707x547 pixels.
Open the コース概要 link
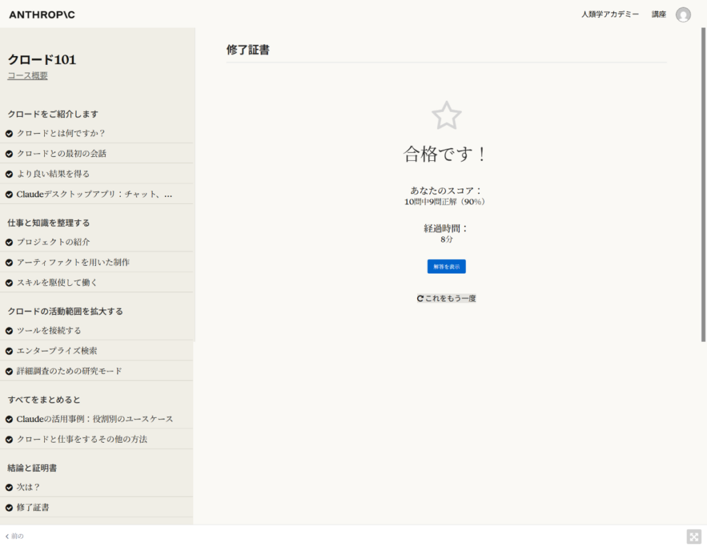coord(28,76)
